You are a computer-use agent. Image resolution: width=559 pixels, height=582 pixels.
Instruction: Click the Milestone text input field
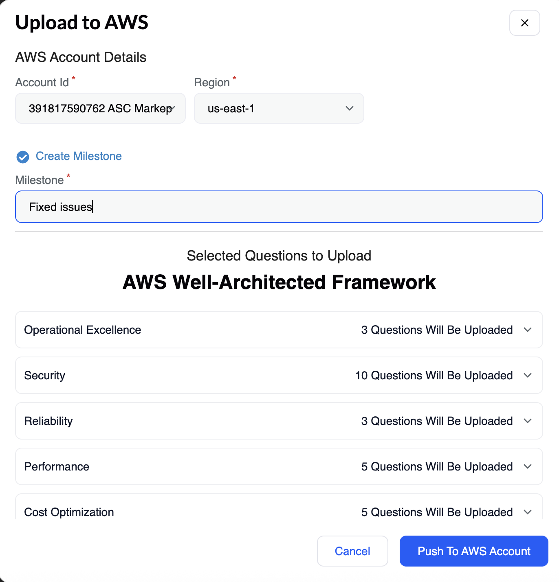279,207
